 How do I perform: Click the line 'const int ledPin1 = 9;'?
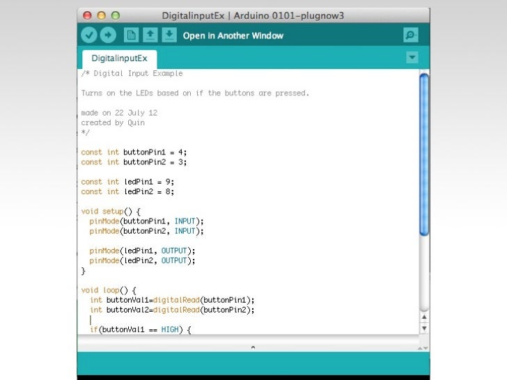(127, 182)
